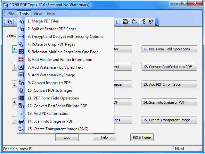The height and width of the screenshot is (154, 205).
Task: Choose 12. Convert PostScript File into PDF
Action: click(65, 106)
